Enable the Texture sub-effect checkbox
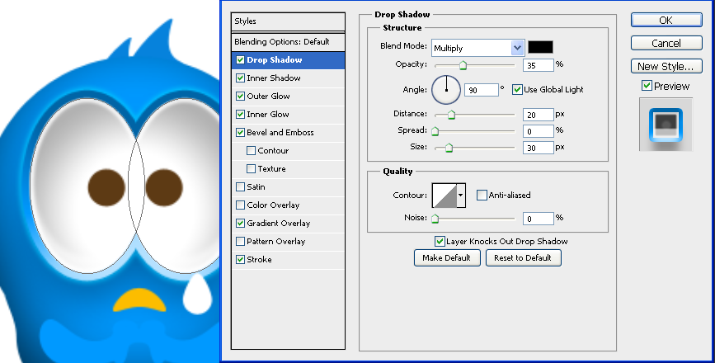Screen dimensions: 715x363 (x=251, y=169)
